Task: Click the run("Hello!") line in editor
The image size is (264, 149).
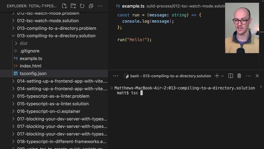Action: click(x=134, y=40)
